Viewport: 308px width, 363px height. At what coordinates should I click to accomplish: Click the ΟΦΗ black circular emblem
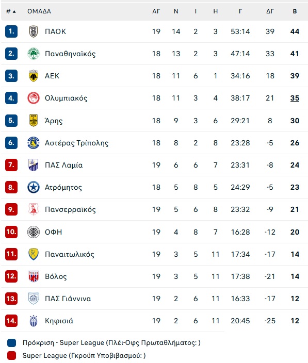click(x=34, y=232)
